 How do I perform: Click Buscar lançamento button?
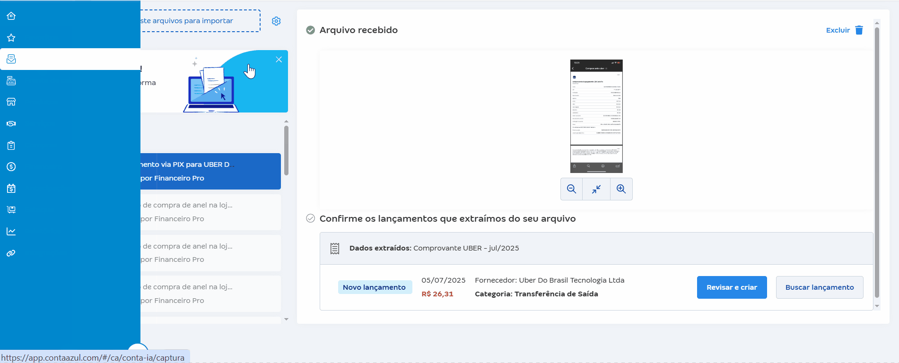tap(820, 287)
